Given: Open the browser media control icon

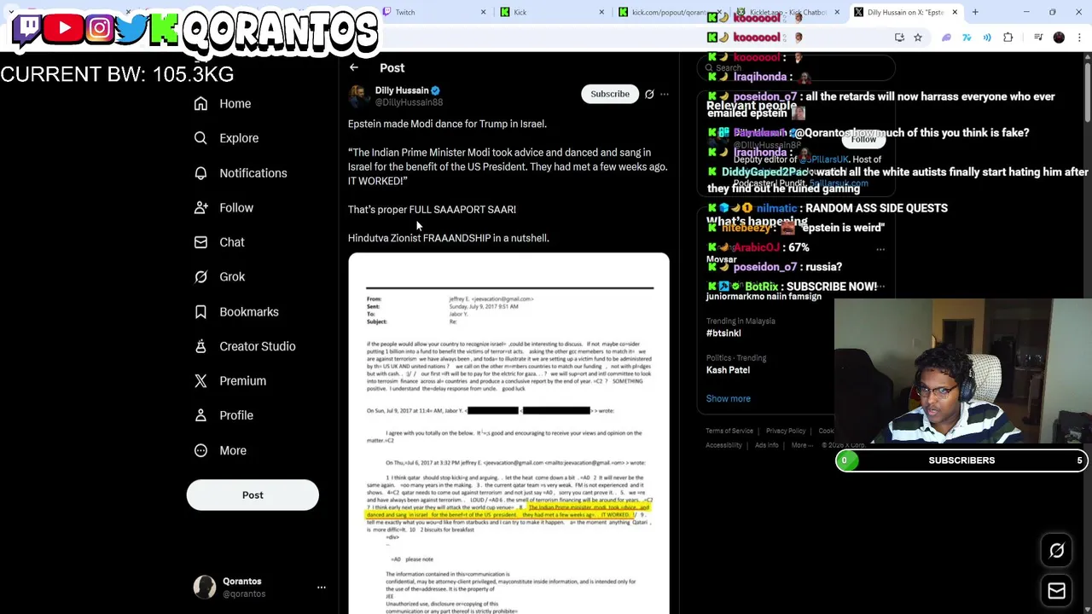Looking at the screenshot, I should 1038,38.
